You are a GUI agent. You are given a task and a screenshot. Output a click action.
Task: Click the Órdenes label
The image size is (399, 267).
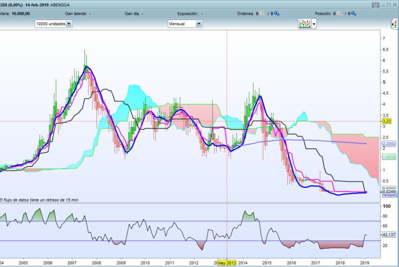[x=246, y=14]
